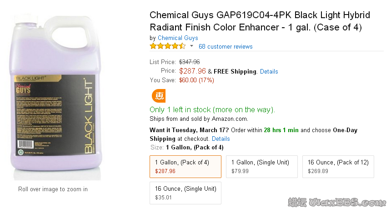The width and height of the screenshot is (391, 213).
Task: Click the 'Only 1 left in stock' notice
Action: coord(212,109)
